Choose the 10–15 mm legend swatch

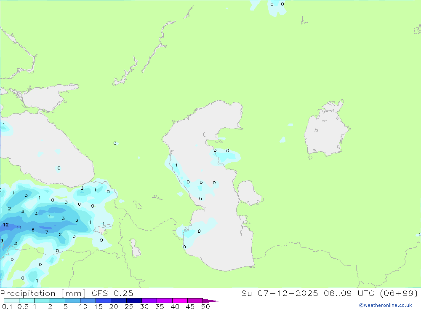pyautogui.click(x=88, y=301)
